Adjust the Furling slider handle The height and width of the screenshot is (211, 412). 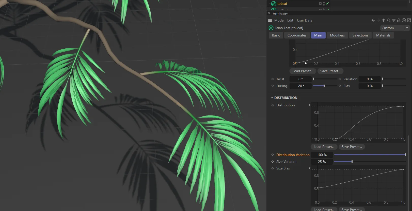(x=324, y=86)
